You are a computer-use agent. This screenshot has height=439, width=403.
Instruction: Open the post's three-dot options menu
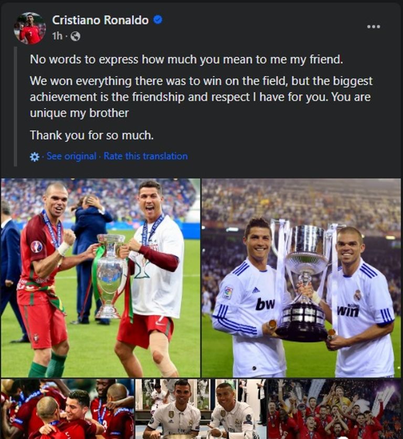[373, 27]
